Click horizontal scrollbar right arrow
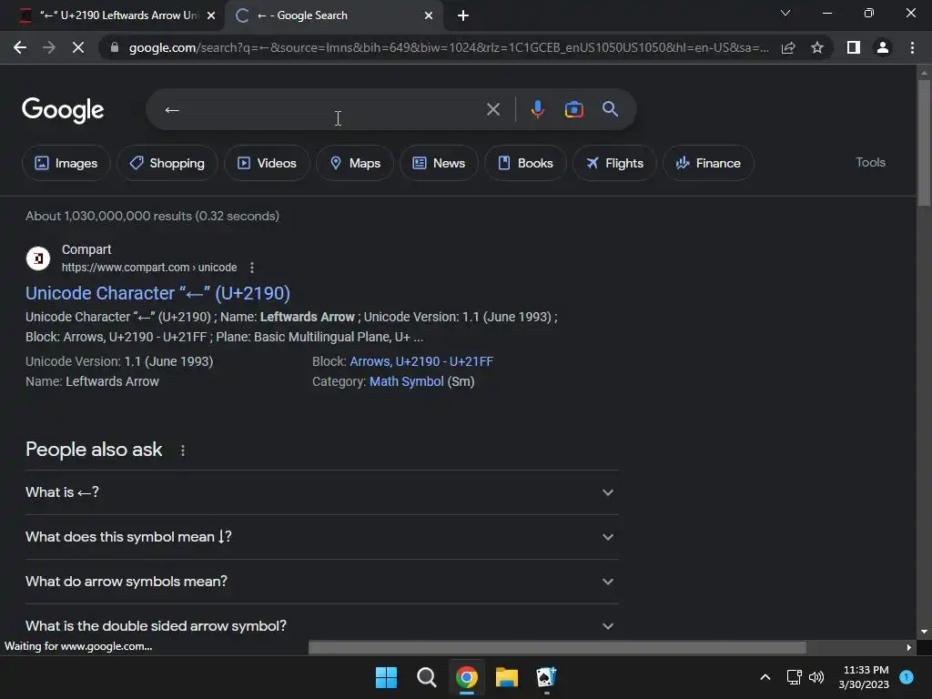 pyautogui.click(x=908, y=647)
